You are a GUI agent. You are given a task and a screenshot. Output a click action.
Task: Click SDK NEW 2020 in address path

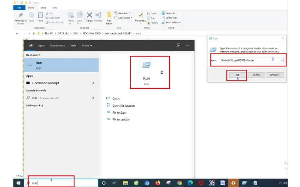[92, 33]
